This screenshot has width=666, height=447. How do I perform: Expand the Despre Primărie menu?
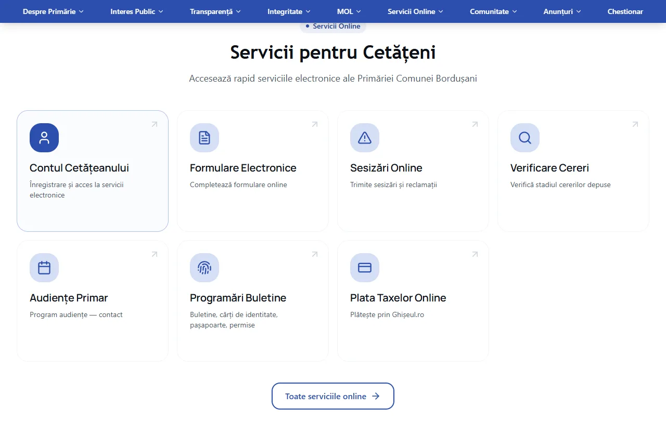point(53,11)
